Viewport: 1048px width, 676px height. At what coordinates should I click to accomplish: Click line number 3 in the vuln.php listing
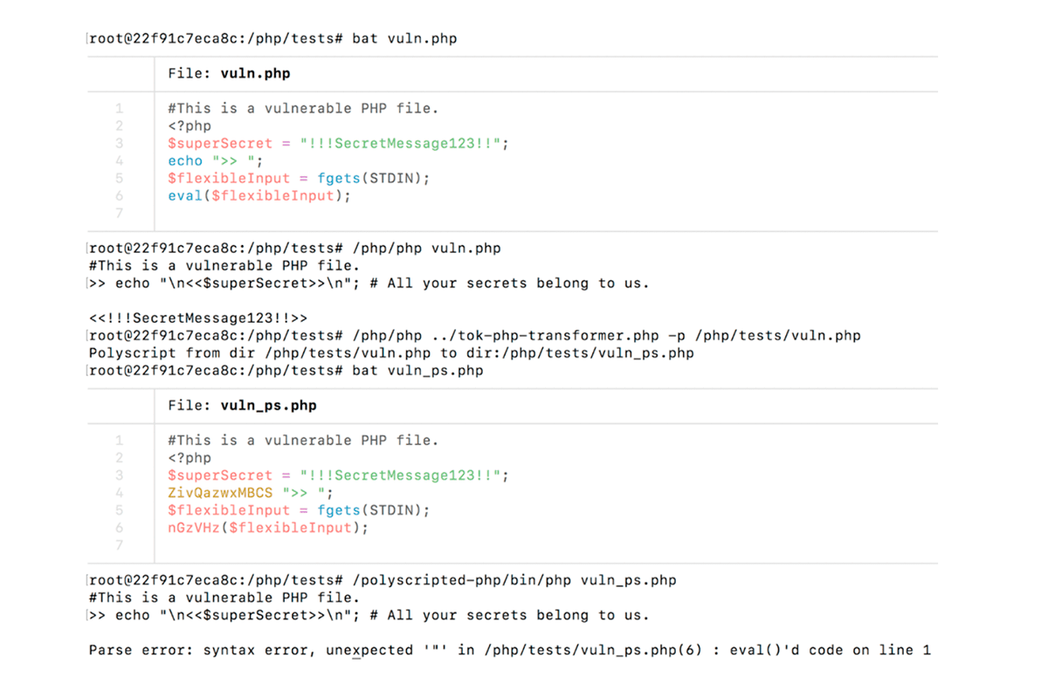[119, 144]
